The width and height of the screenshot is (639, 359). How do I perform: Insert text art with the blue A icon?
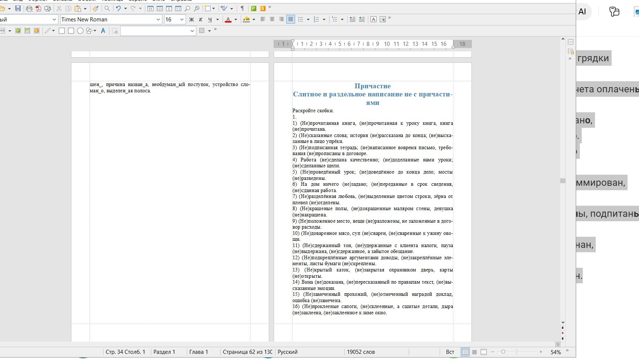point(103,31)
